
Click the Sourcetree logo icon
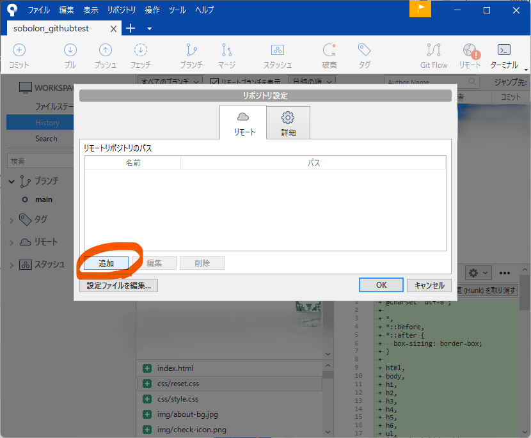click(x=12, y=10)
